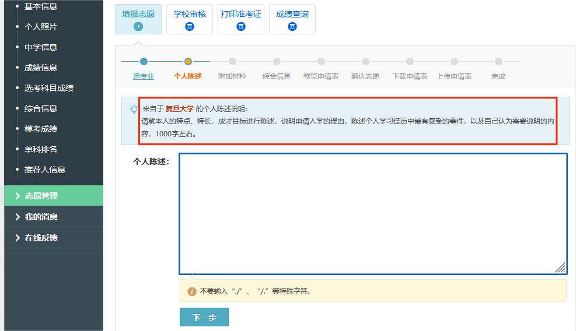Select 选考科目成绩 in the sidebar

(49, 88)
